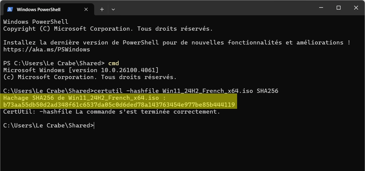This screenshot has height=171, width=365.
Task: Open the https://aka.ms/PSWindows link
Action: click(46, 49)
